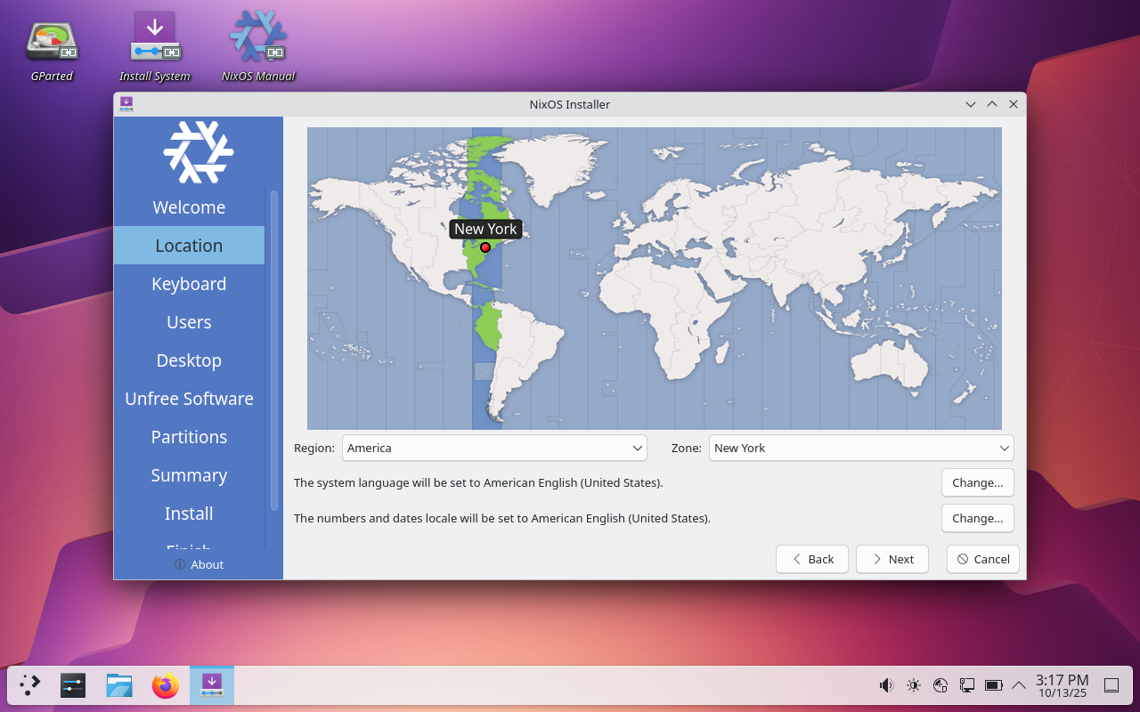The image size is (1140, 712).
Task: Change the system language setting
Action: [977, 482]
